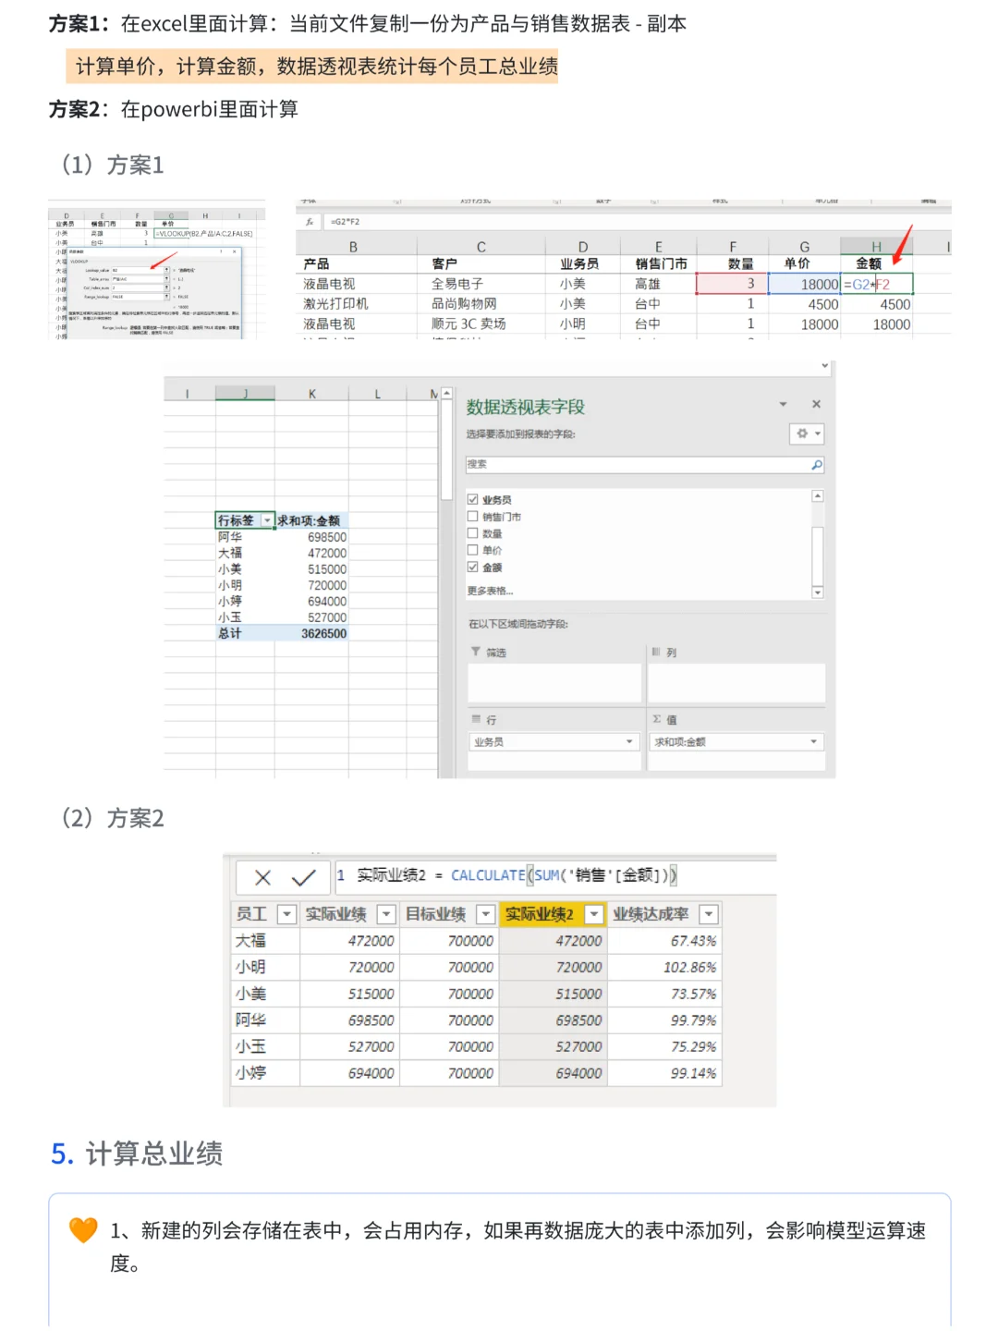Viewport: 998px width, 1331px height.
Task: Select Excel column header G
Action: click(804, 247)
